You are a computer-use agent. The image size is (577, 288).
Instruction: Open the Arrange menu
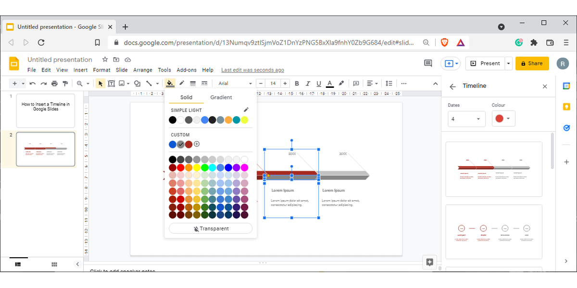point(143,70)
